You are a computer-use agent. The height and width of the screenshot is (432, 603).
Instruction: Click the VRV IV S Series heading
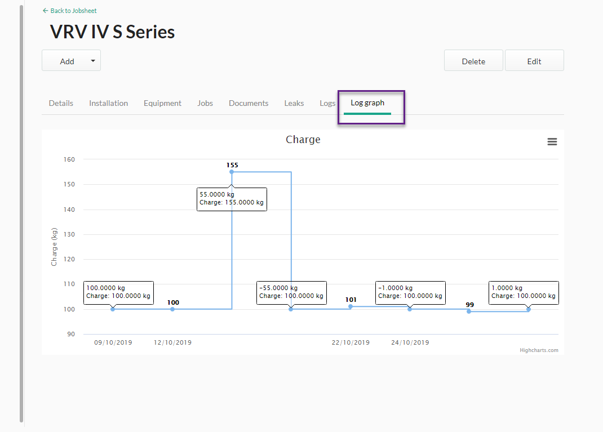[x=112, y=32]
